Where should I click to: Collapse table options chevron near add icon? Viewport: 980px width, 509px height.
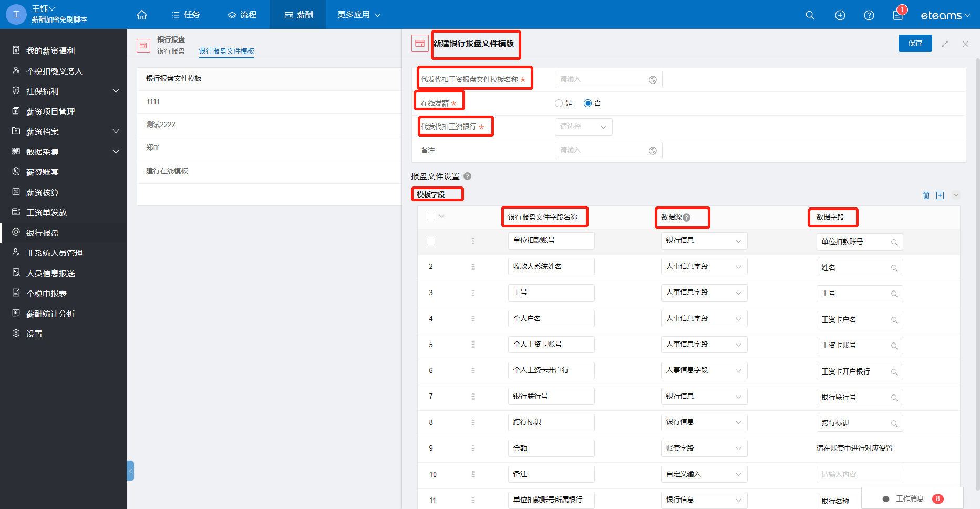(x=956, y=195)
